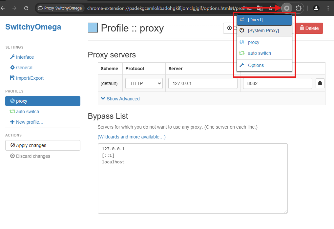Click inside the Bypass List textarea

coord(193,178)
